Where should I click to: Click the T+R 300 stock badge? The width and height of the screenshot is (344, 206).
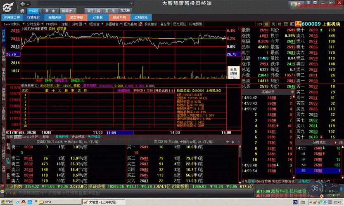pos(298,24)
